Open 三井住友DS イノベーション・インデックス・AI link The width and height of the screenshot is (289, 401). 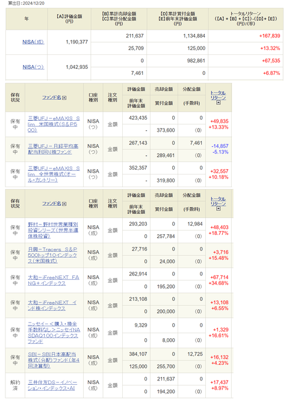coord(52,385)
